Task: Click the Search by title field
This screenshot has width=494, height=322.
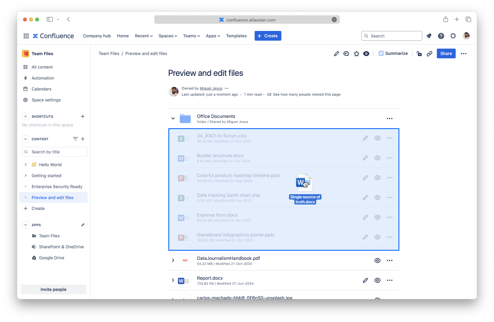Action: (x=55, y=152)
